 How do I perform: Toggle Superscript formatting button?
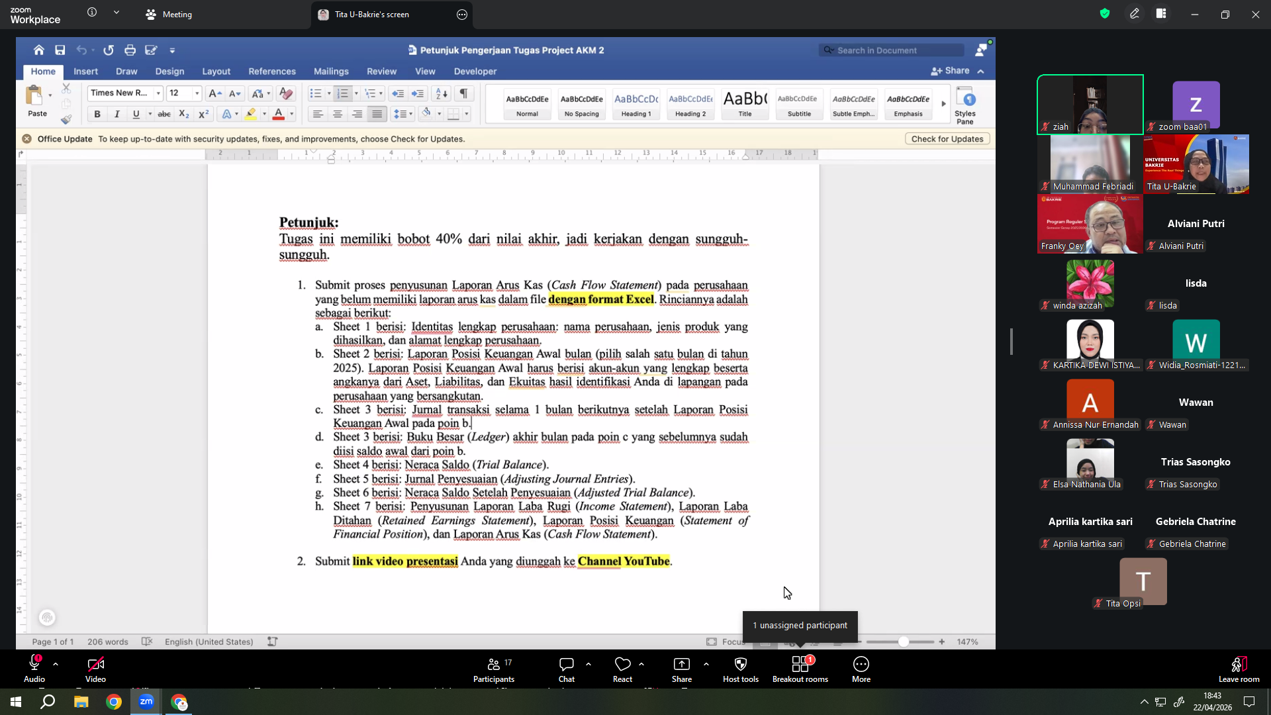click(204, 115)
